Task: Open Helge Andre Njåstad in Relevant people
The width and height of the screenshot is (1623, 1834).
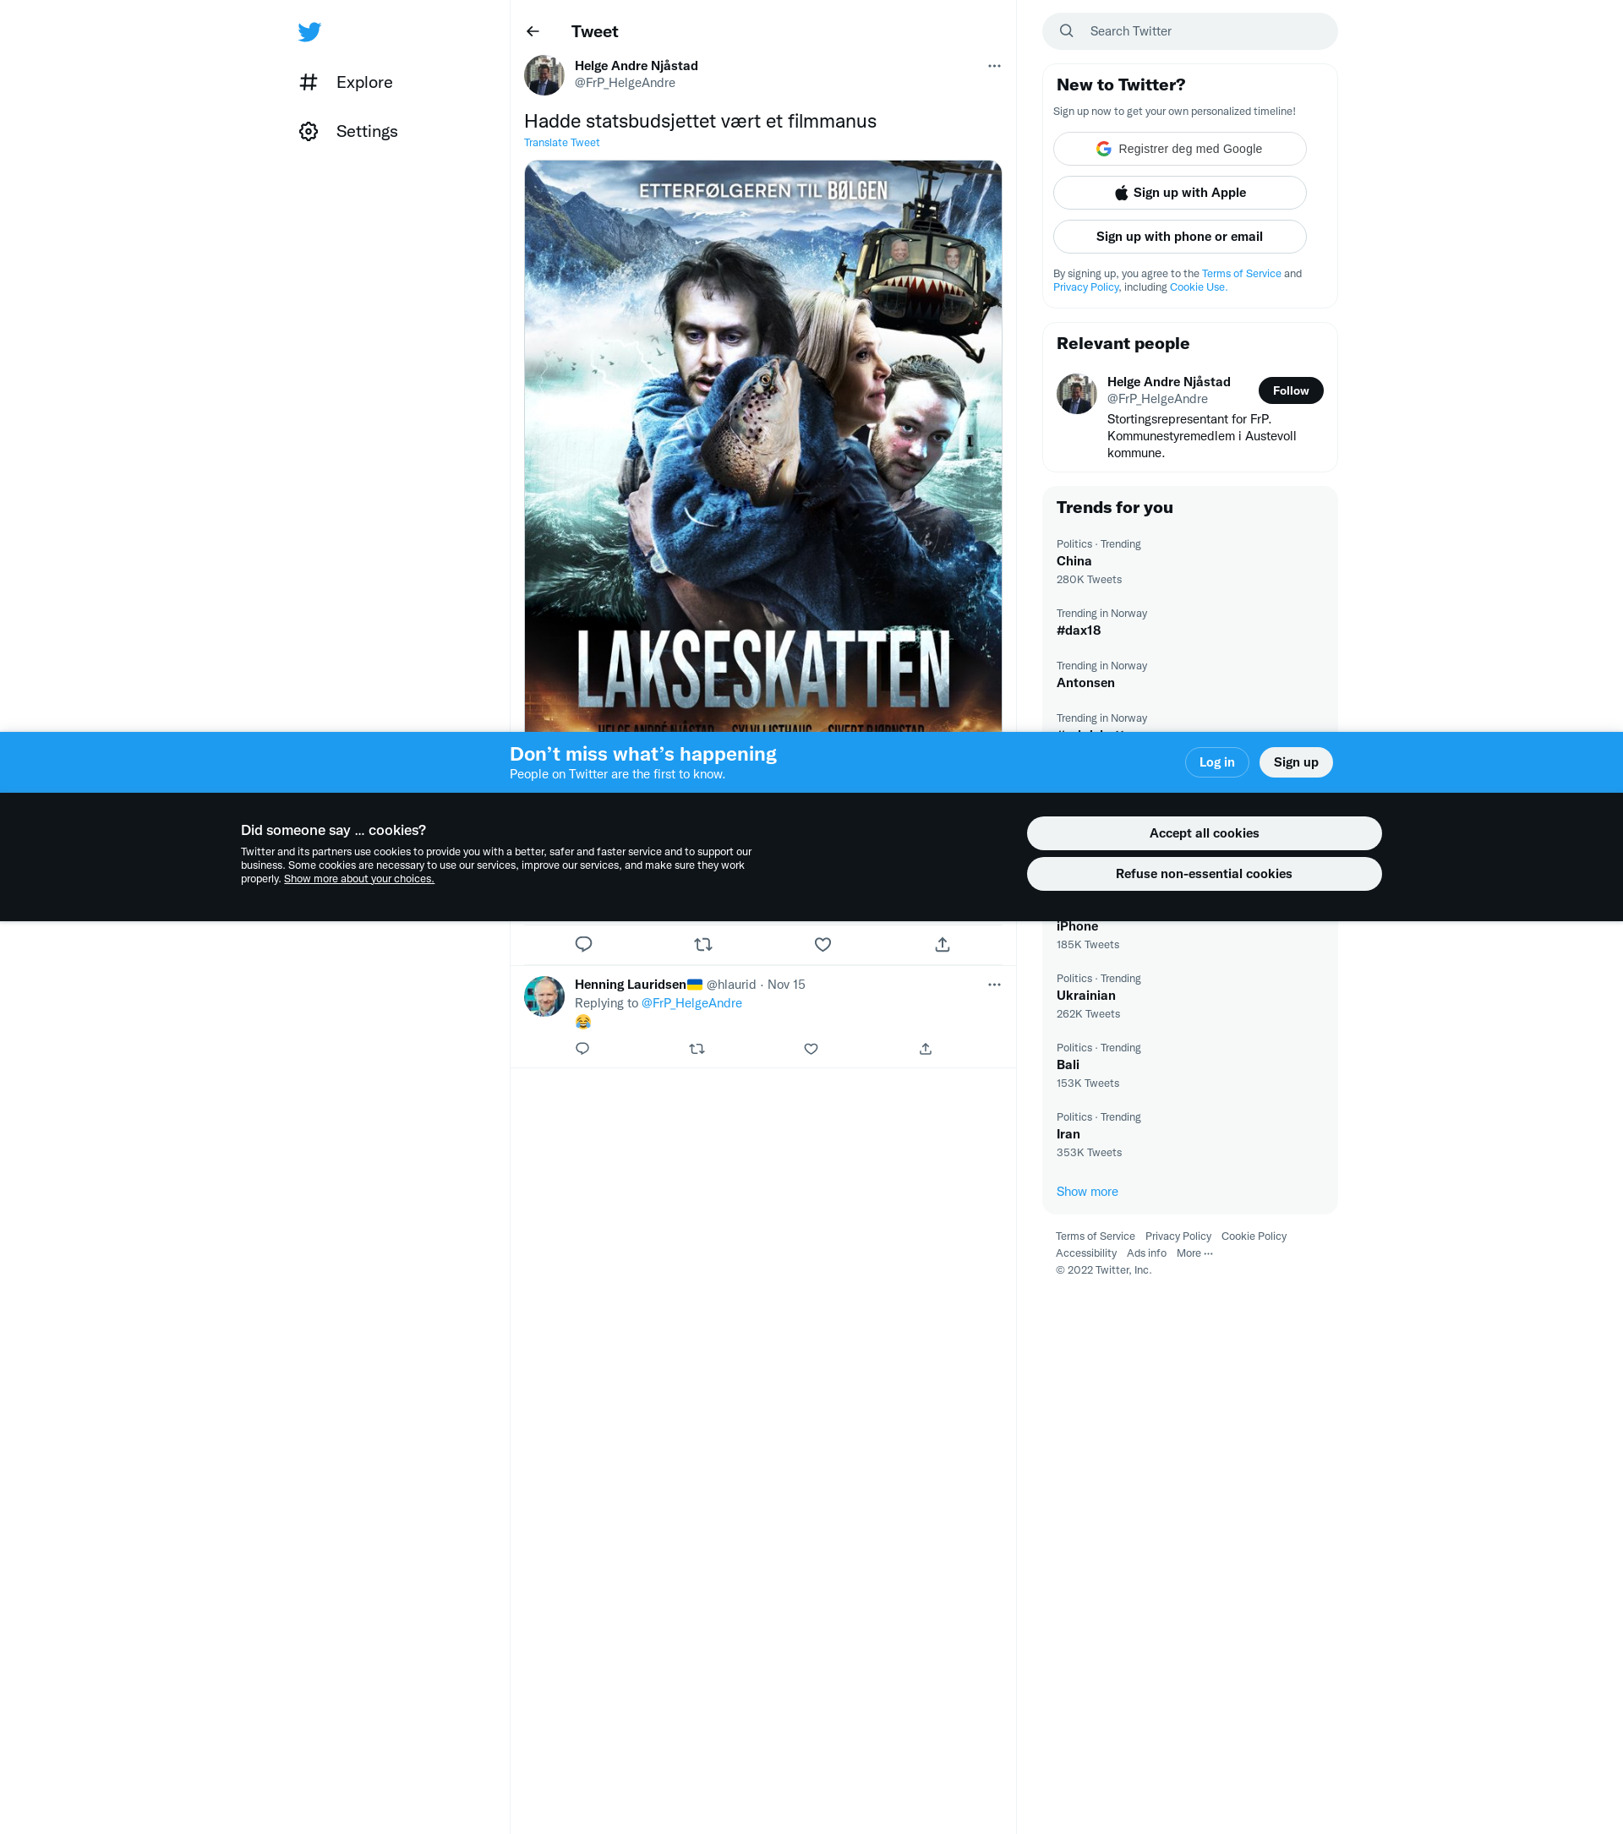Action: click(1168, 382)
